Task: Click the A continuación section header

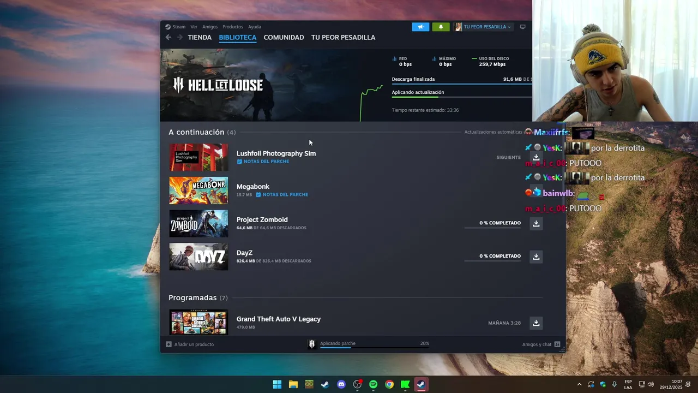Action: point(202,132)
